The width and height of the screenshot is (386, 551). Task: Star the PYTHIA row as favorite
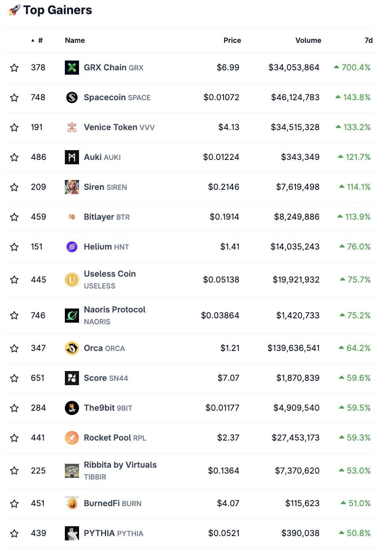point(15,533)
